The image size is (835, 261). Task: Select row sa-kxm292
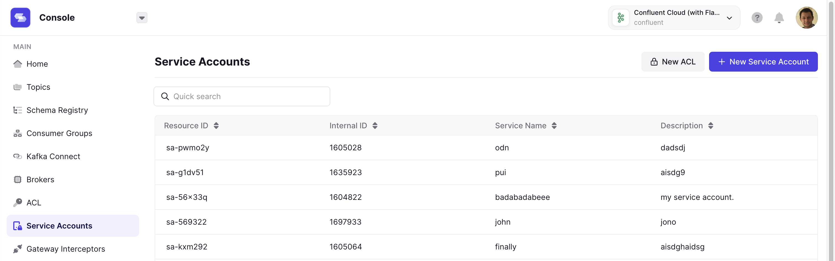coord(486,247)
